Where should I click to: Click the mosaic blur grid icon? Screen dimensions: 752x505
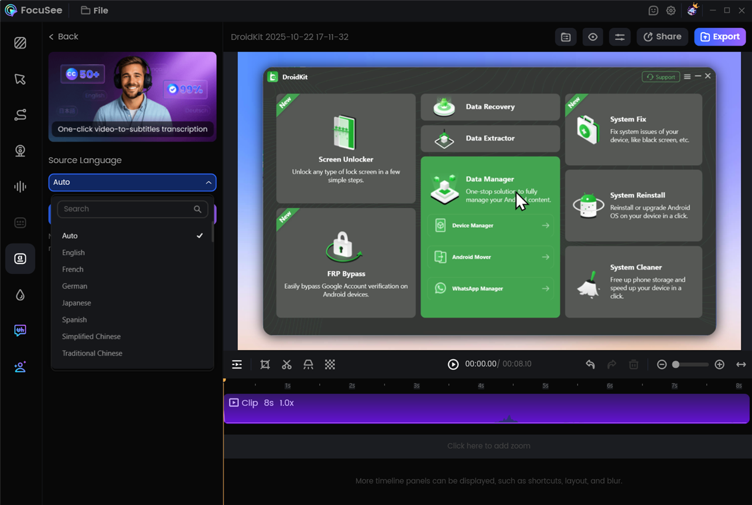pos(330,365)
